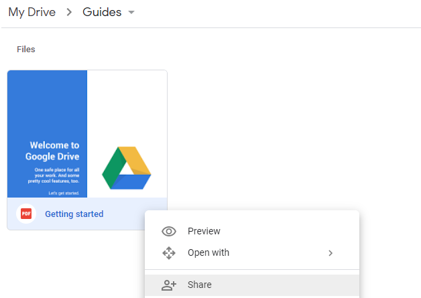
Task: Click the breadcrumb chevron after My Drive
Action: (x=69, y=12)
